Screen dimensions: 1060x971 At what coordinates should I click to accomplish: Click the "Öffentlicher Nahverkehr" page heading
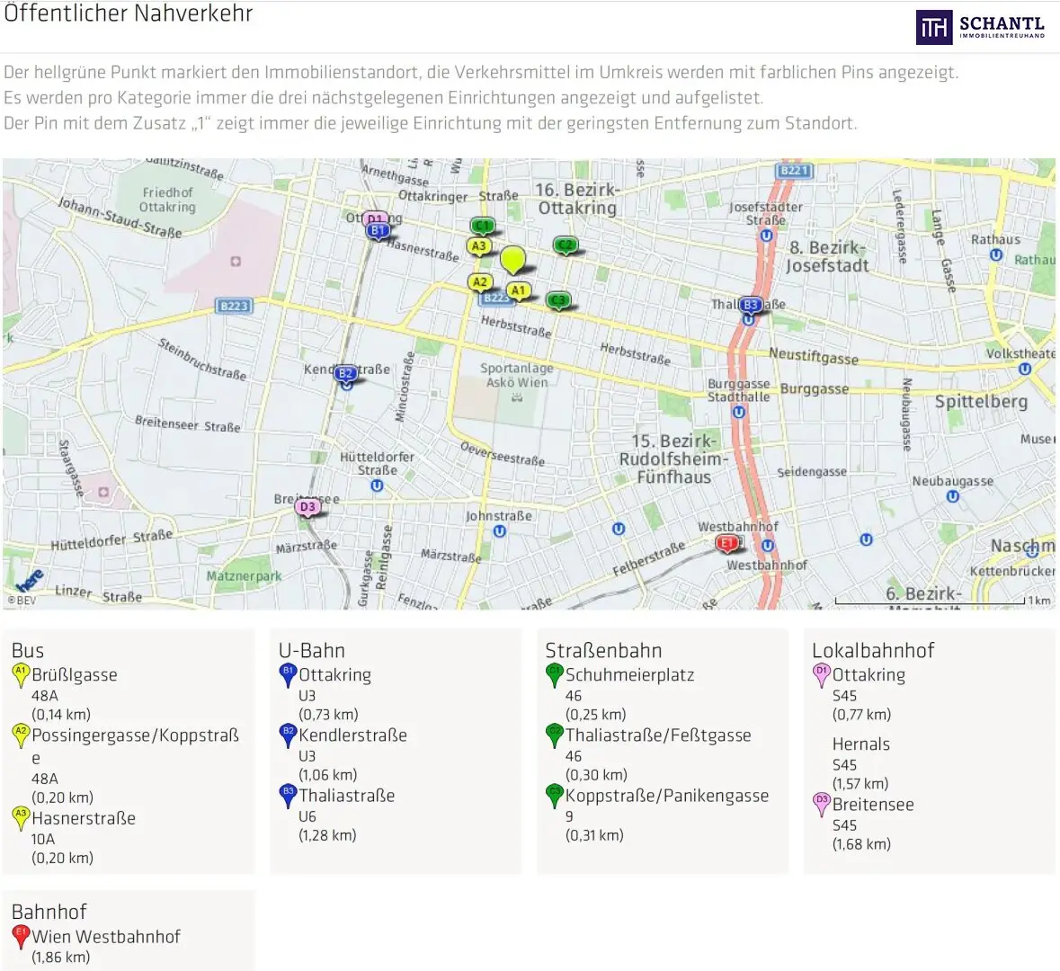129,13
